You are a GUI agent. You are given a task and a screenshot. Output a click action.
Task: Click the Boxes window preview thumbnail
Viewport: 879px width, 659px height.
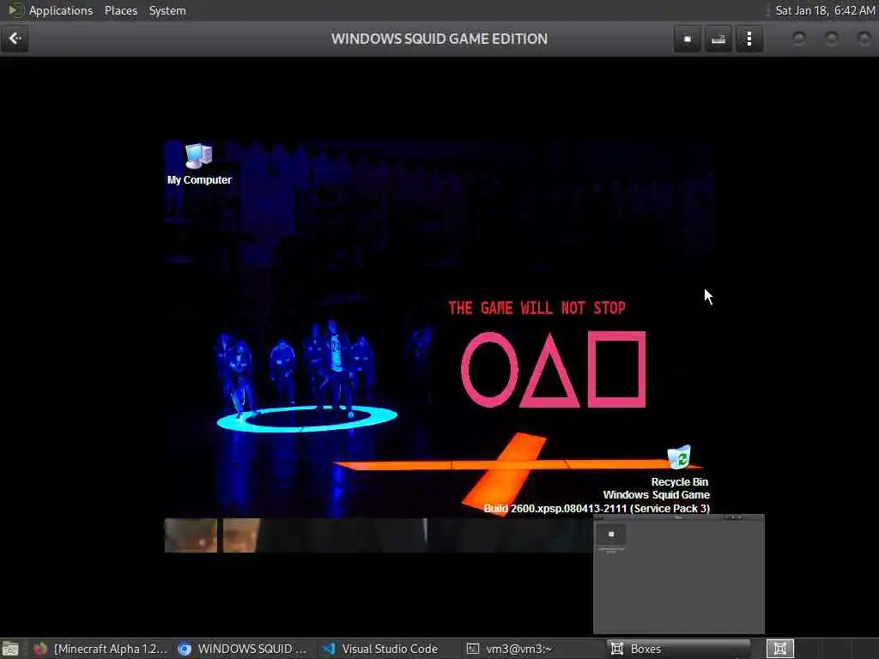pyautogui.click(x=679, y=574)
